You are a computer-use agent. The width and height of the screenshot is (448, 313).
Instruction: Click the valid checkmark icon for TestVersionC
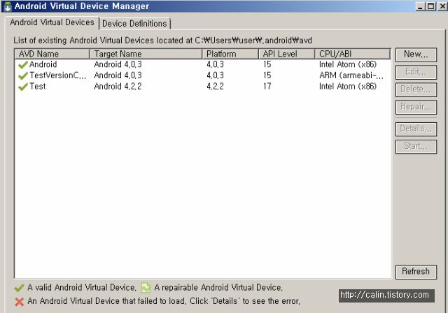tap(23, 76)
